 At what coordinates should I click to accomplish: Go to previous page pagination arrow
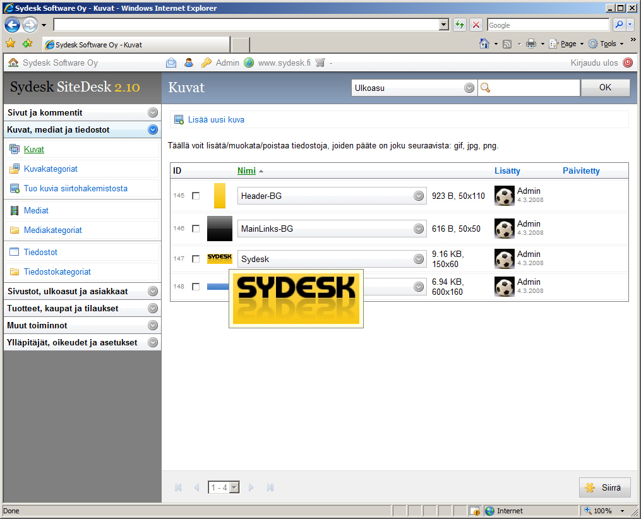click(x=196, y=487)
